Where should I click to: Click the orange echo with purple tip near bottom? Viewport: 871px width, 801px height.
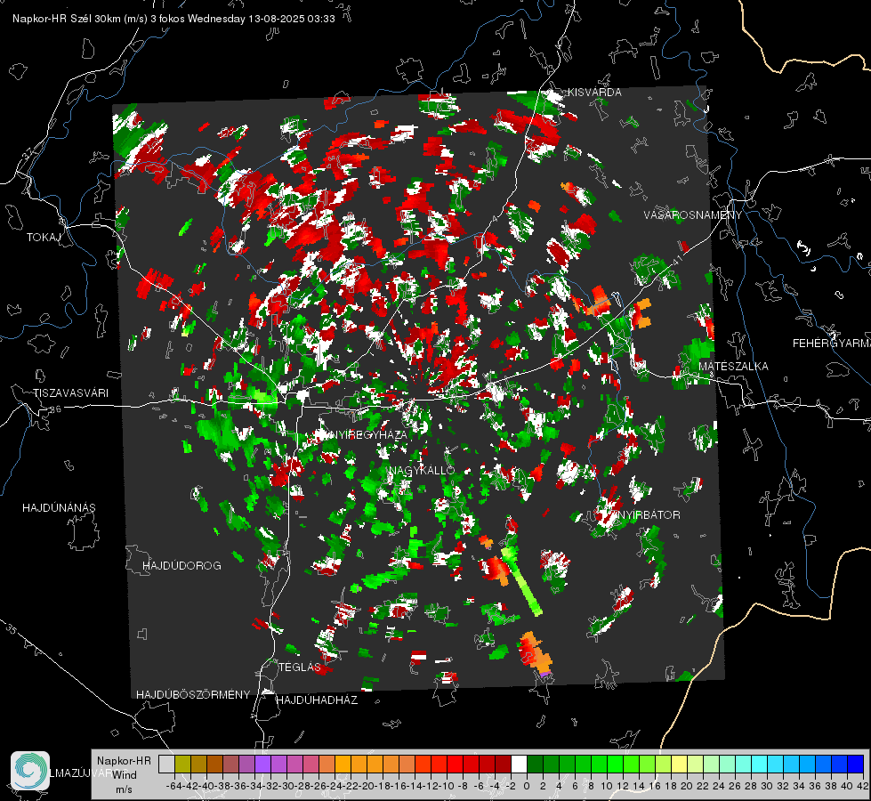tap(536, 653)
